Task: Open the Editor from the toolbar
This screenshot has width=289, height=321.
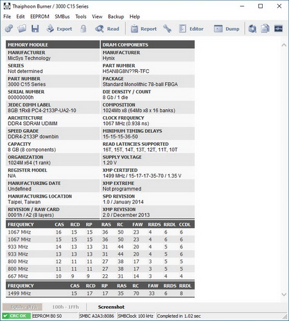Action: (x=191, y=29)
